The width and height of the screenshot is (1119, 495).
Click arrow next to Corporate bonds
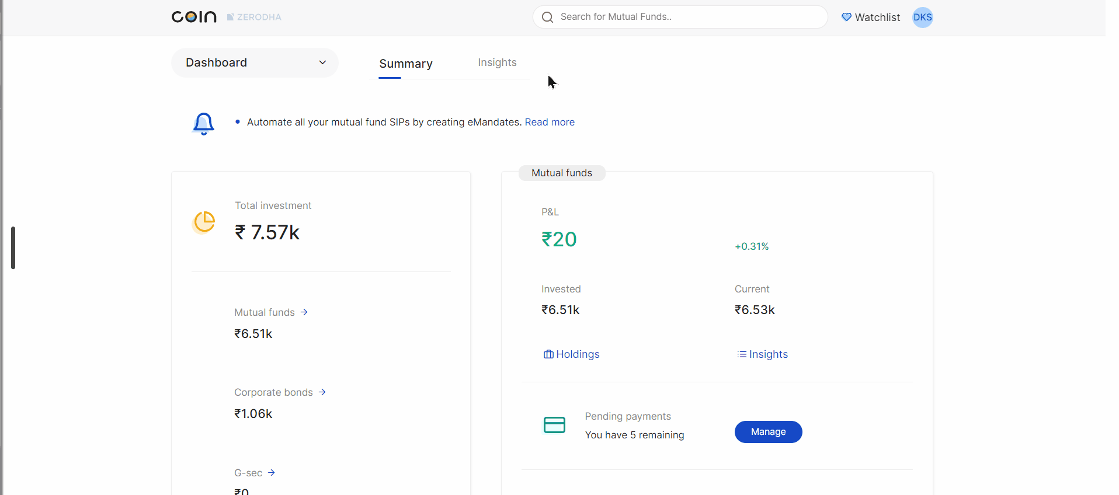(322, 392)
